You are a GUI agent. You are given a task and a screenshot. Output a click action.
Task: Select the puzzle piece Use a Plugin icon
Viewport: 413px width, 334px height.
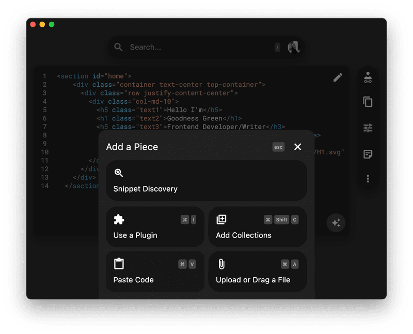(x=119, y=219)
